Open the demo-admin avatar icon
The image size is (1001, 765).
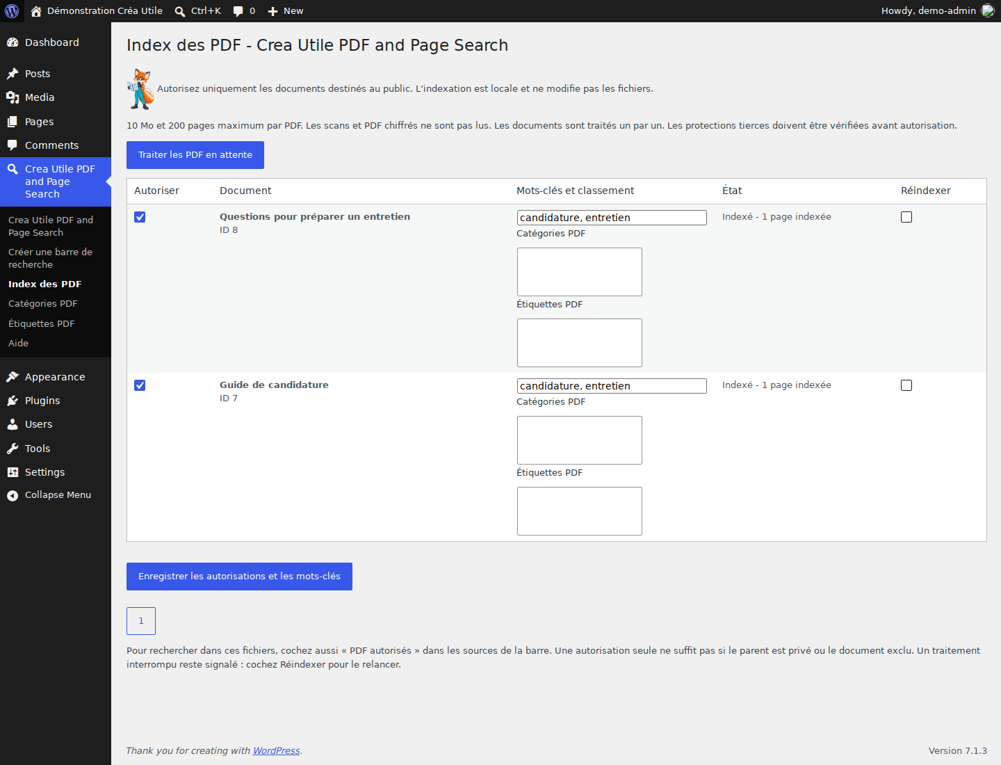pyautogui.click(x=988, y=11)
